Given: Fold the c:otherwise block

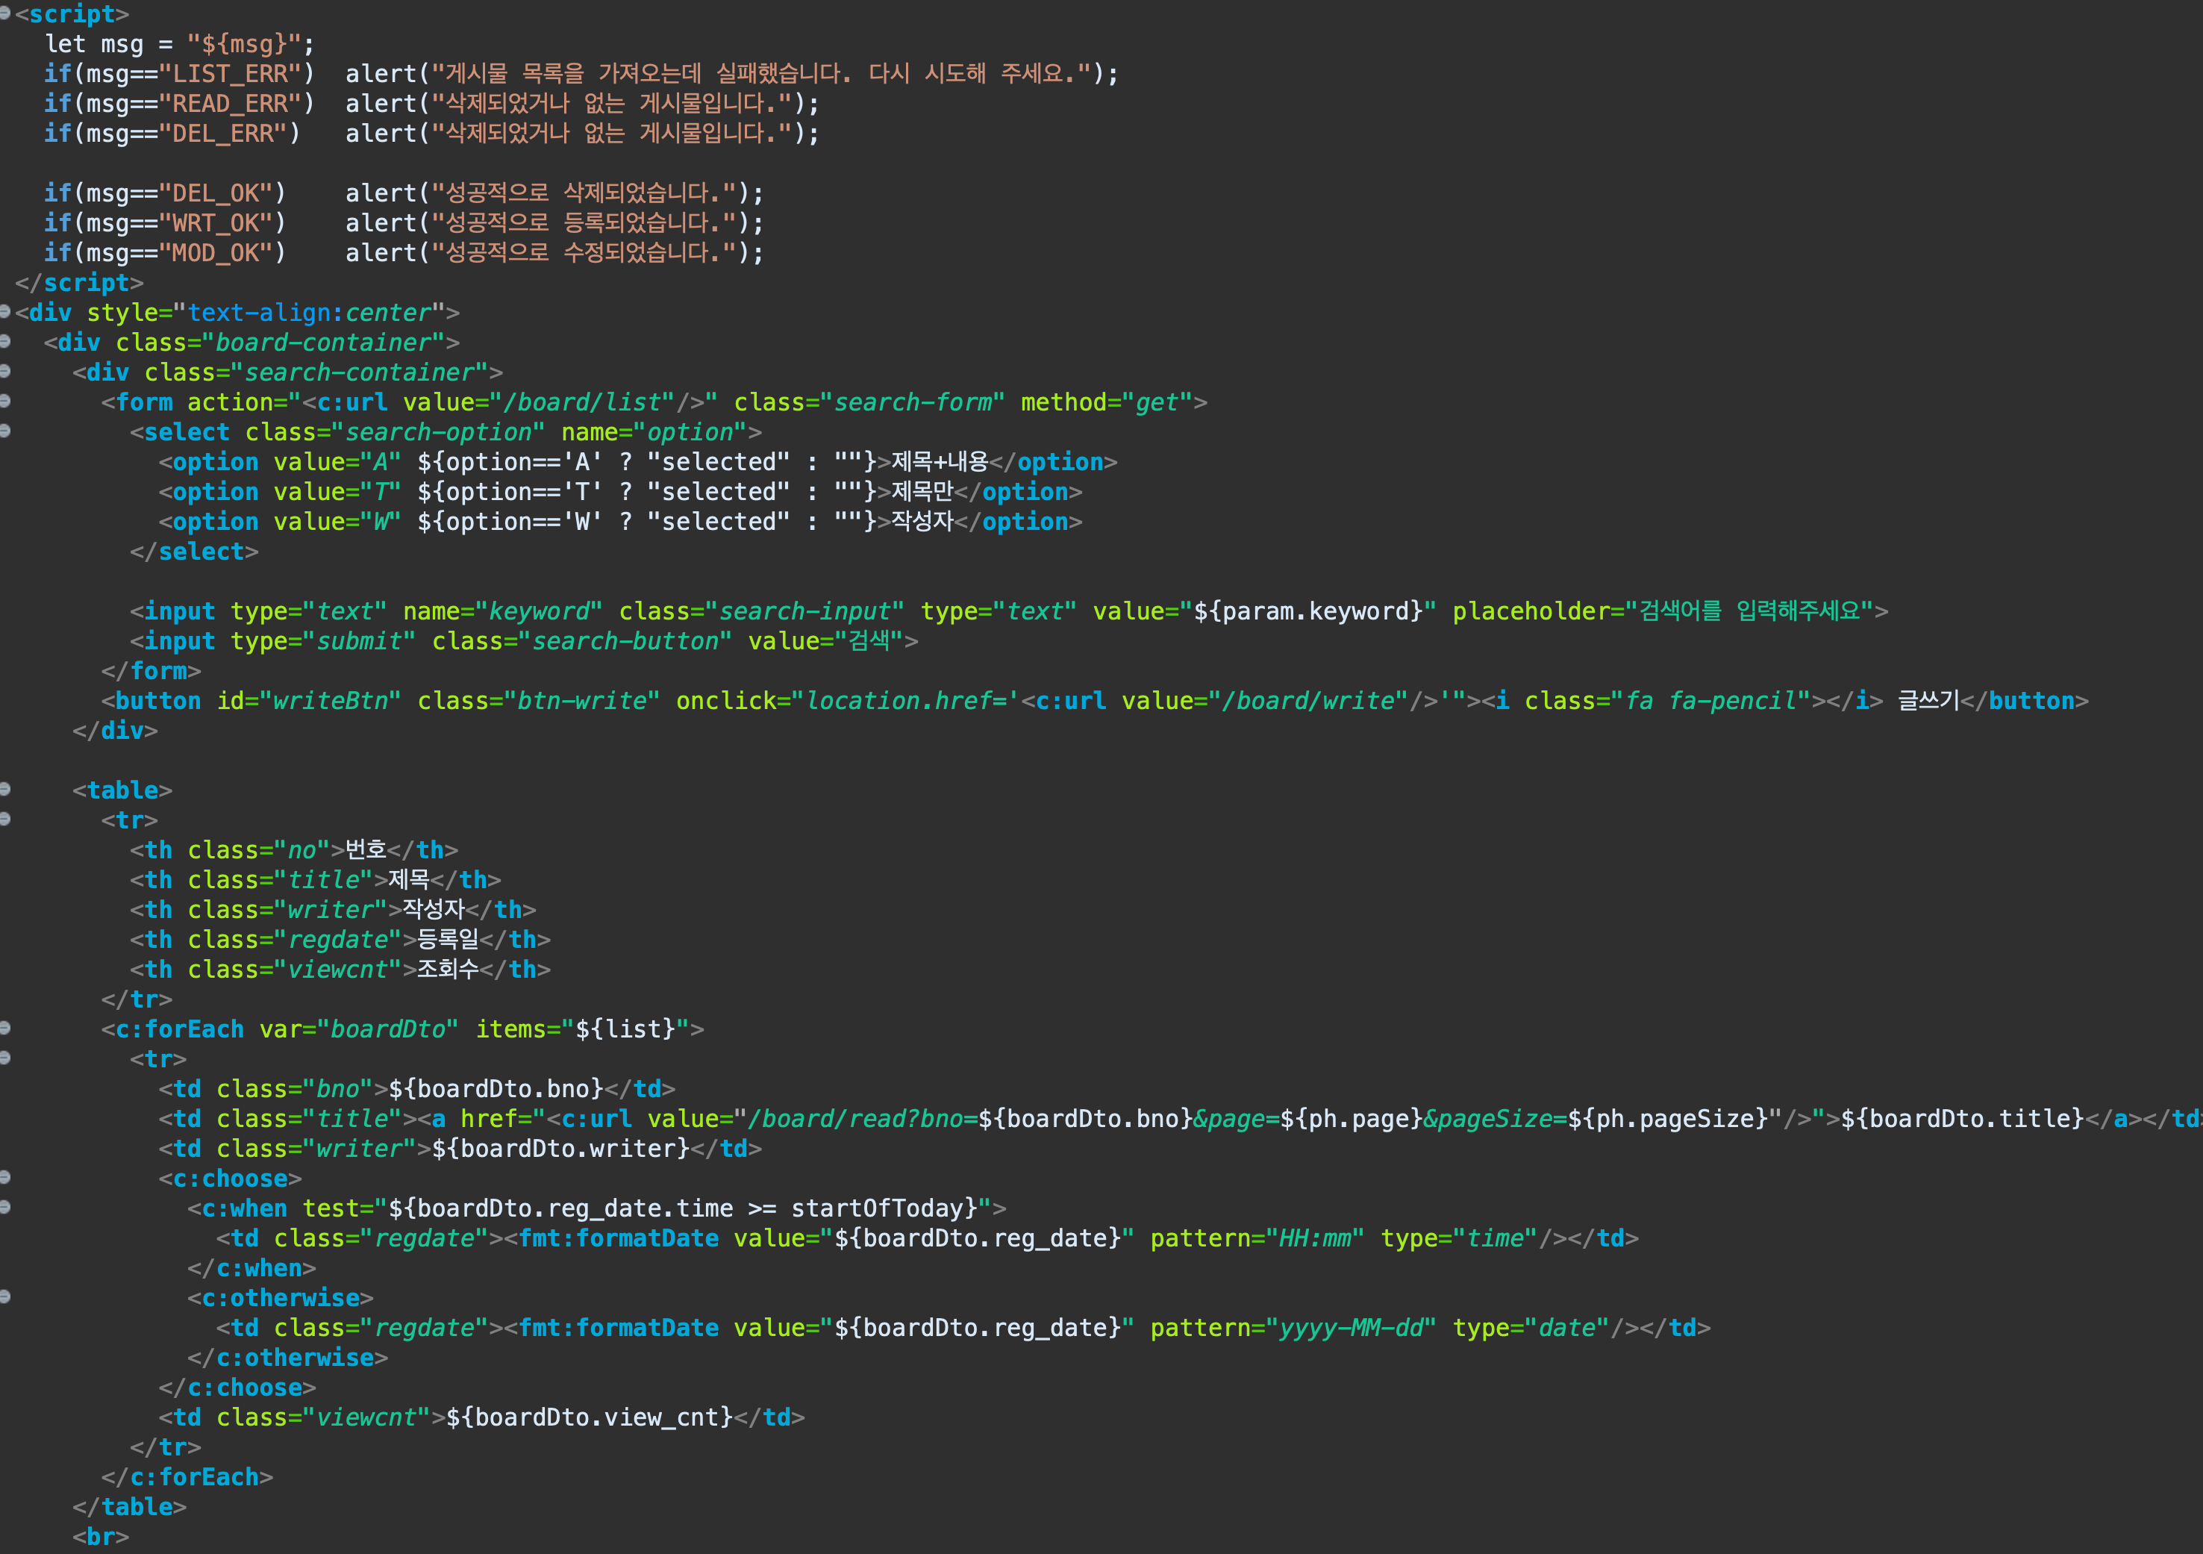Looking at the screenshot, I should pyautogui.click(x=4, y=1296).
